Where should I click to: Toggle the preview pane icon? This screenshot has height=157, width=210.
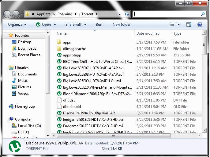pos(189,25)
